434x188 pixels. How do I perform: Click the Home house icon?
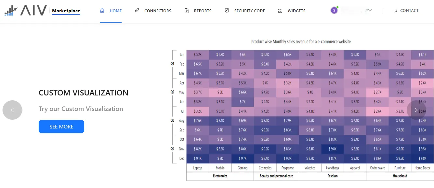(102, 11)
